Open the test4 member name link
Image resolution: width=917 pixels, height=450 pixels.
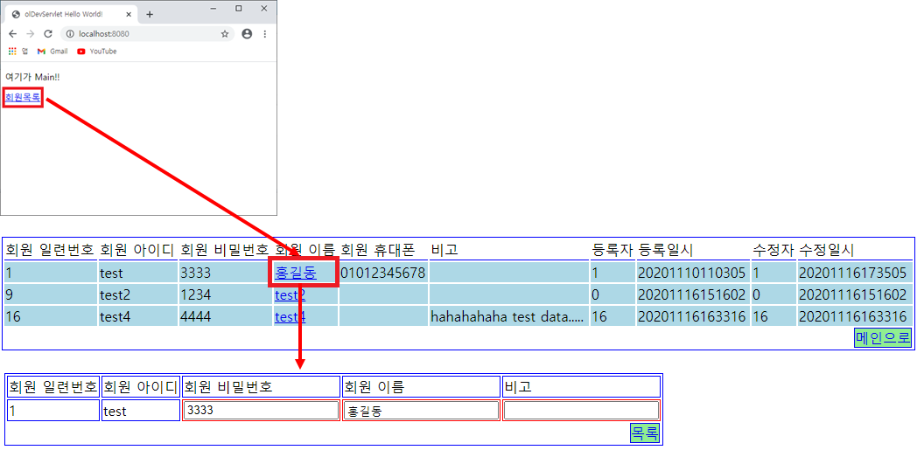[290, 317]
